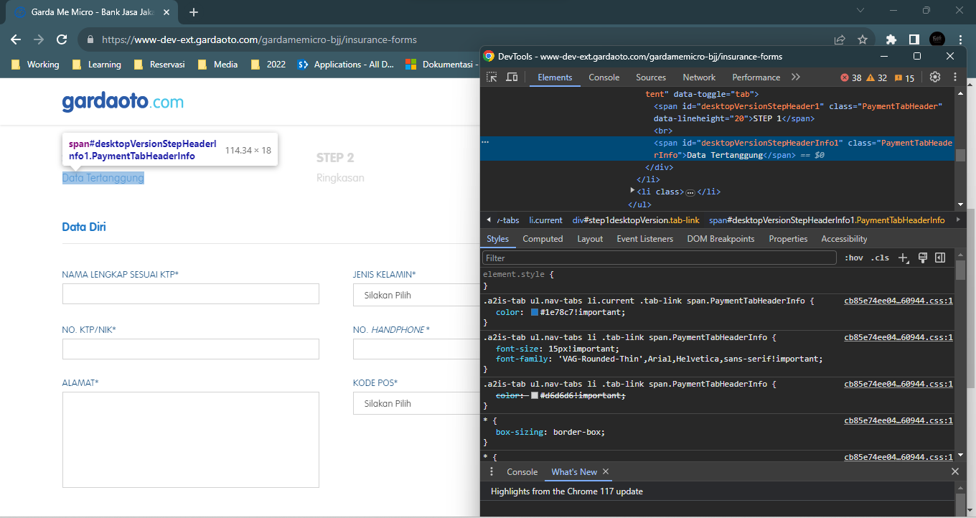Close the DevTools drawer
Viewport: 976px width, 518px height.
[x=954, y=472]
